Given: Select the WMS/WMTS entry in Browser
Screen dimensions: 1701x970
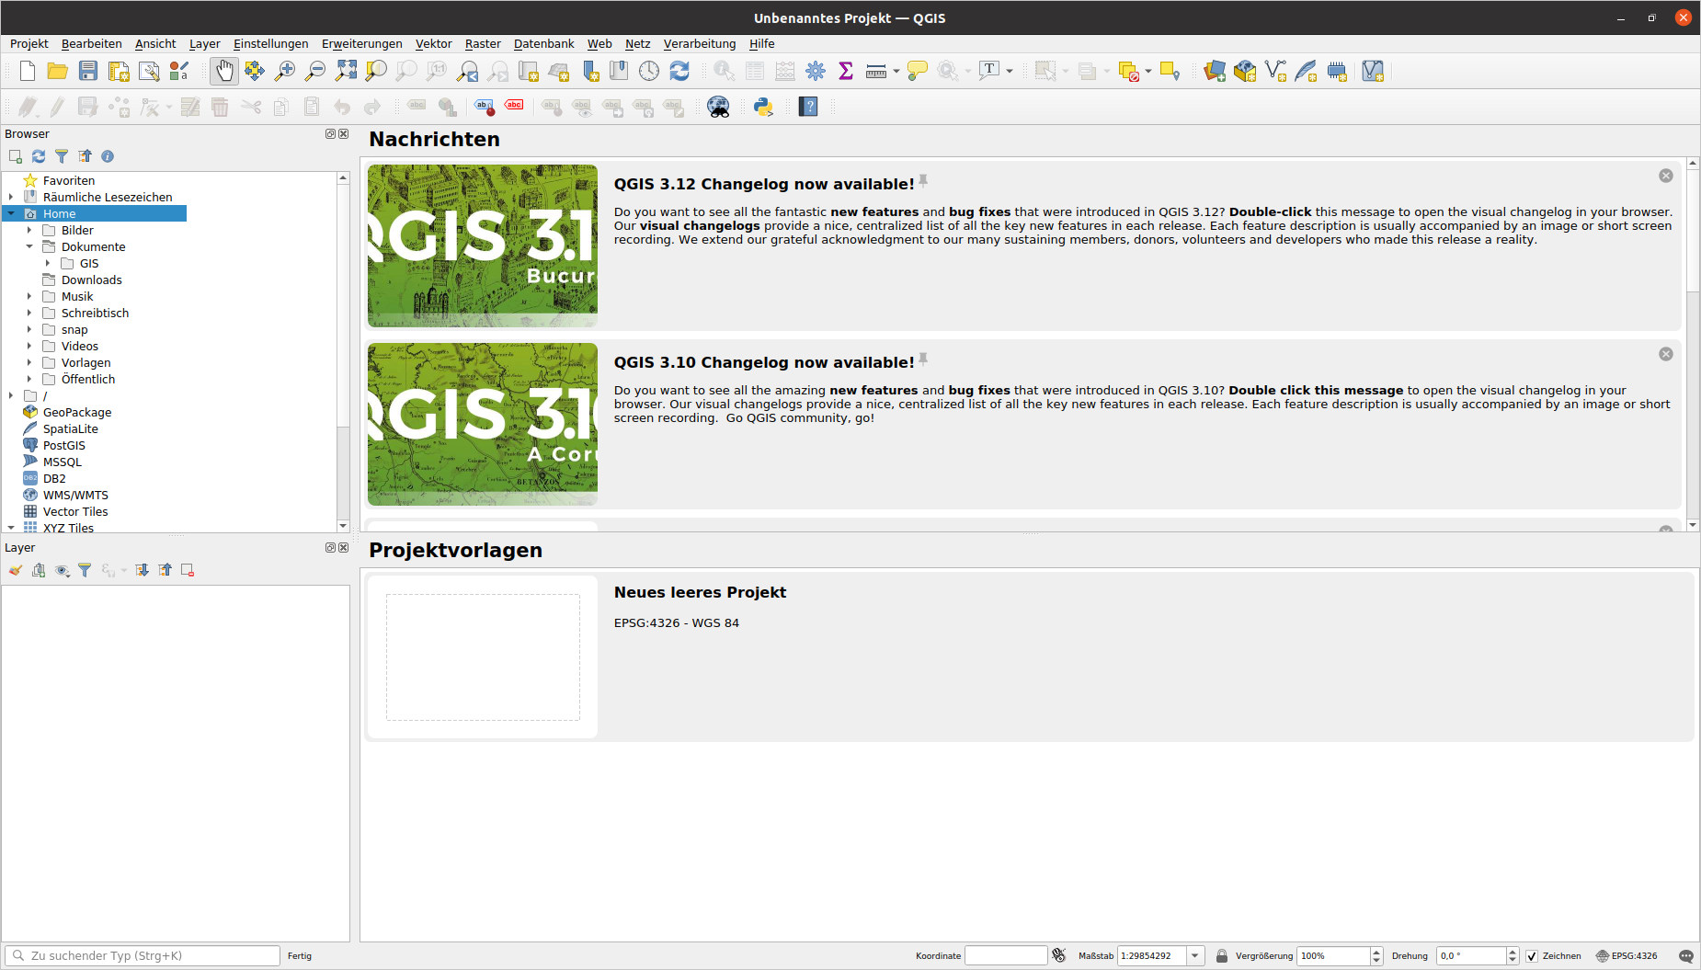Looking at the screenshot, I should (75, 495).
